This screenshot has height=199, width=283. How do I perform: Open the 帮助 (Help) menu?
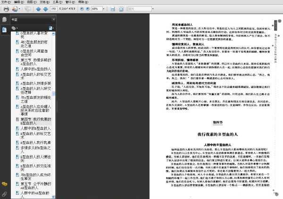(83, 2)
